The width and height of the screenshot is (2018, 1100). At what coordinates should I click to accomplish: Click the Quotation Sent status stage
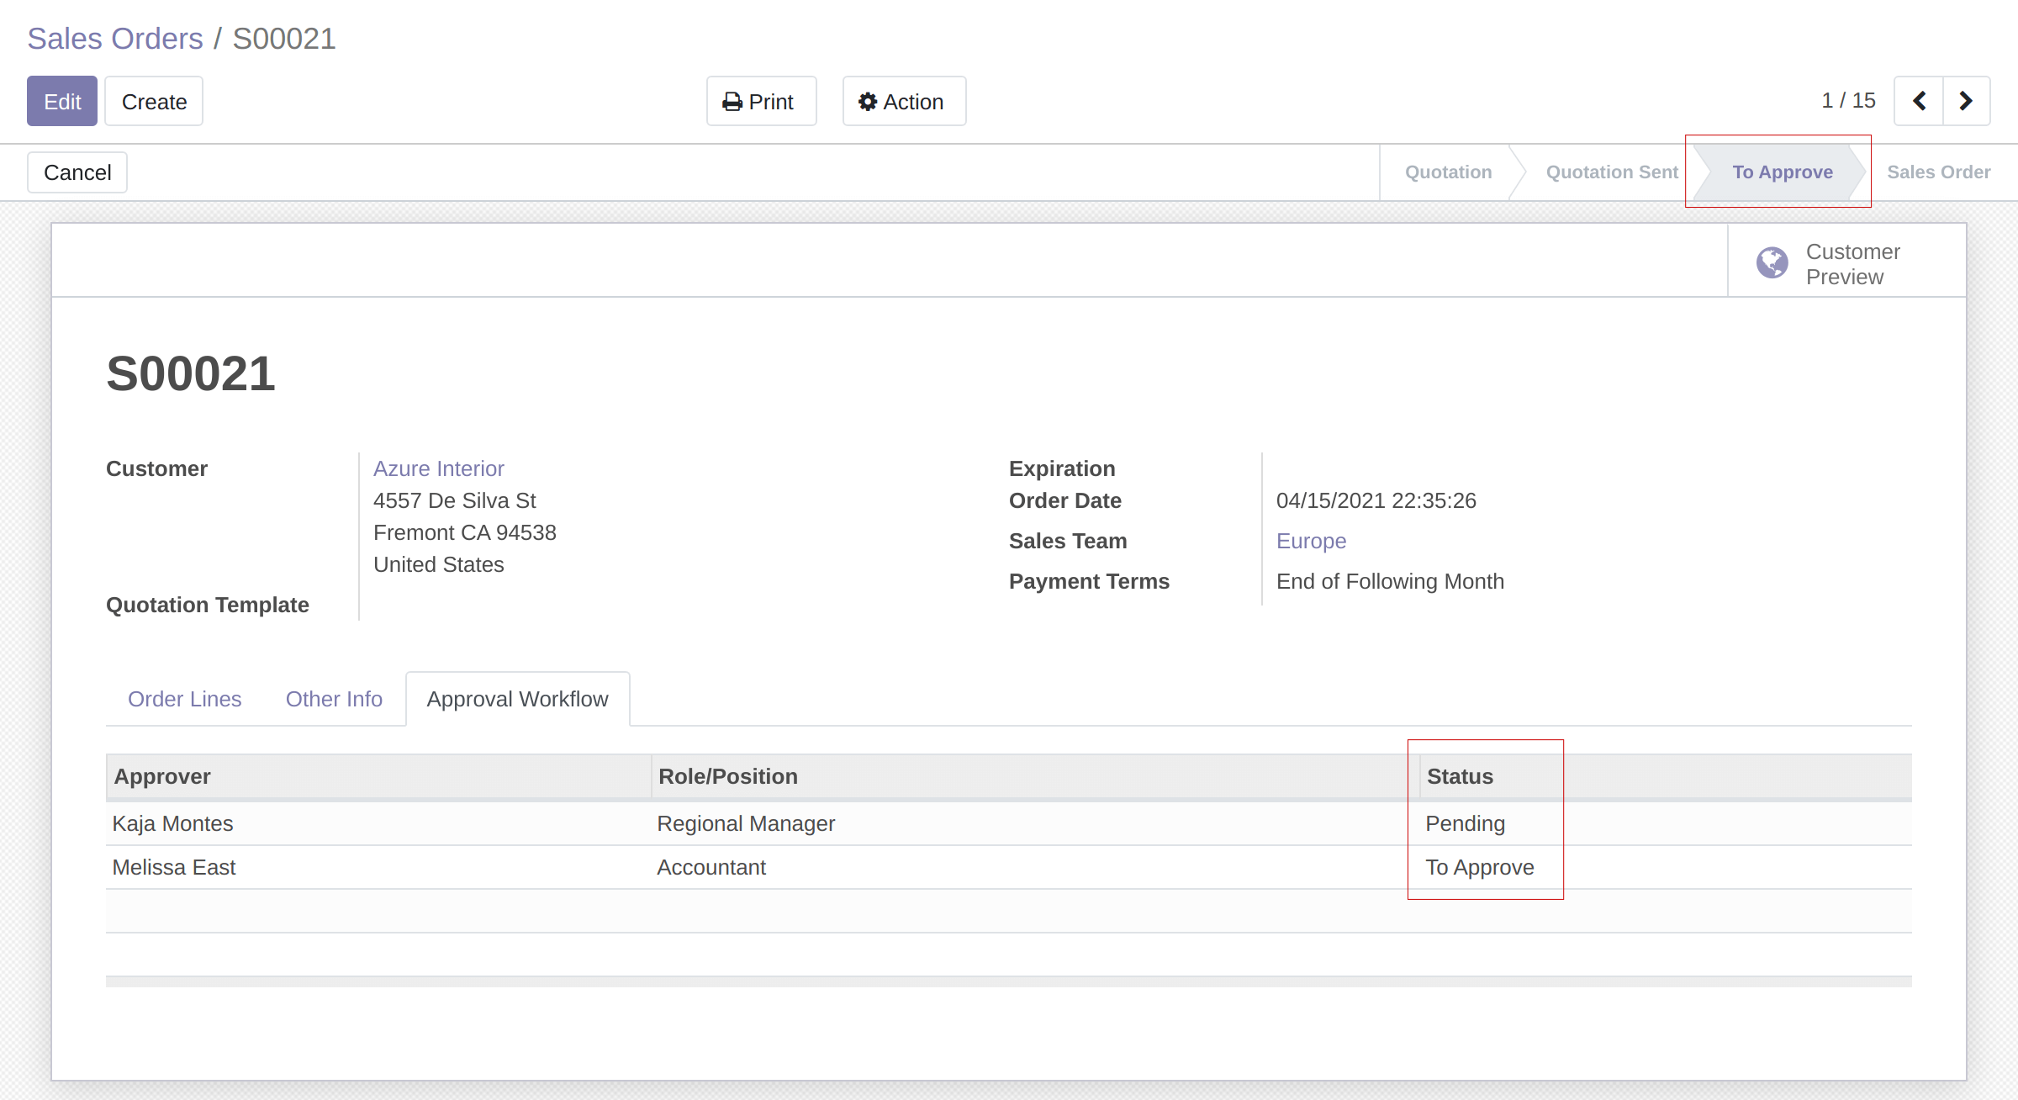coord(1611,172)
